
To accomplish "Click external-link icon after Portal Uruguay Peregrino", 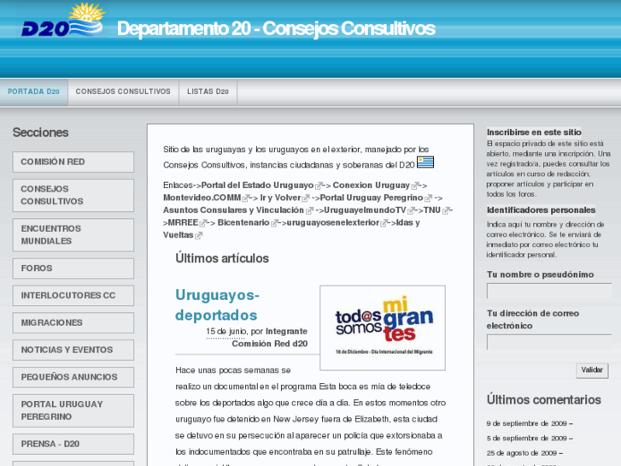I will tap(428, 198).
